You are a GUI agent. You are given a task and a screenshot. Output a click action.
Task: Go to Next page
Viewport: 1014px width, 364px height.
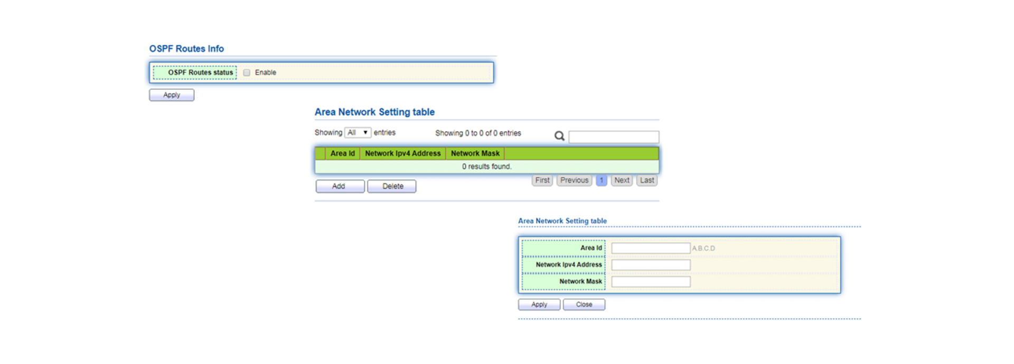(622, 180)
